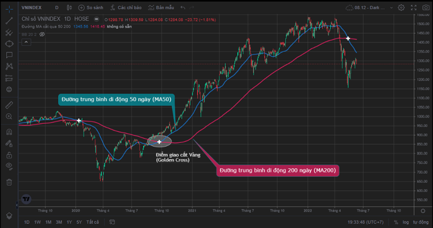Open the emoji icons tool
Viewport: 433px width, 228px height.
pyautogui.click(x=9, y=89)
